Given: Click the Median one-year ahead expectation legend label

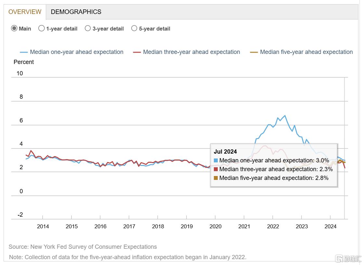Looking at the screenshot, I should point(77,52).
